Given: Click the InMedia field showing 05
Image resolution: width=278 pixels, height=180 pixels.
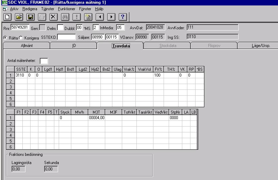Looking at the screenshot, I should click(121, 27).
